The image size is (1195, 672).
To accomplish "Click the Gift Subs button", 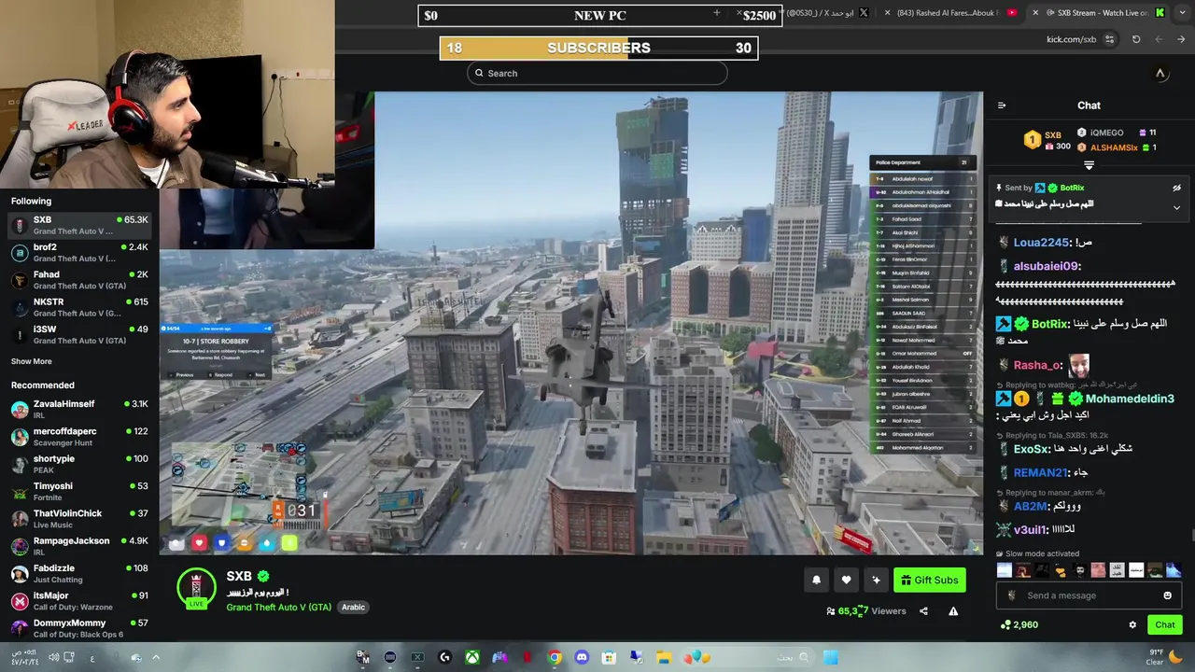I will point(929,580).
